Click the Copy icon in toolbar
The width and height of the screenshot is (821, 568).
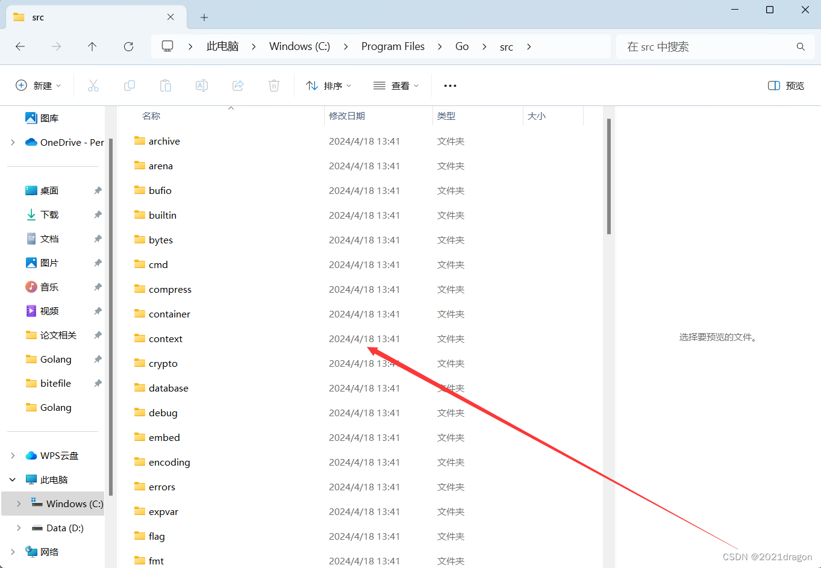pos(130,86)
